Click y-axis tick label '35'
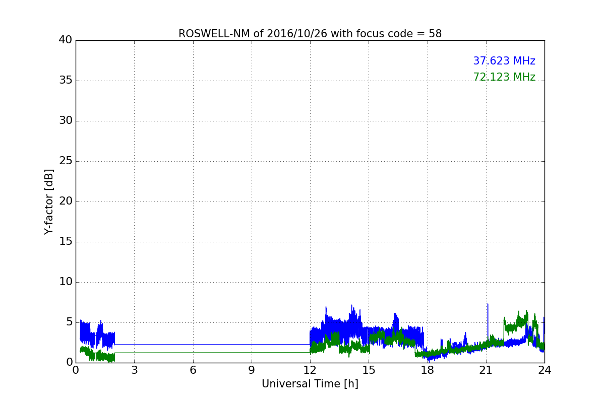Image resolution: width=605 pixels, height=403 pixels. tap(66, 80)
